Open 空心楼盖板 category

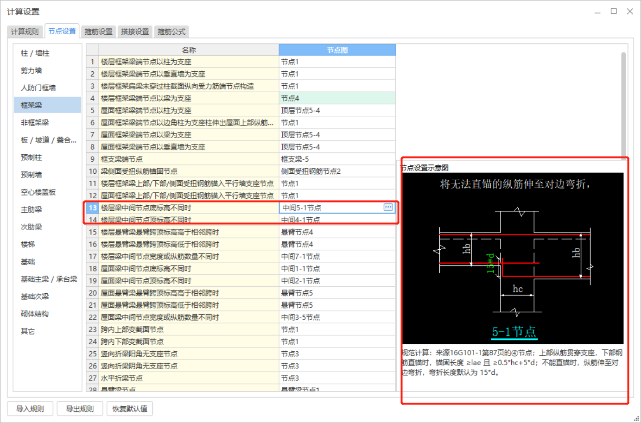(47, 192)
